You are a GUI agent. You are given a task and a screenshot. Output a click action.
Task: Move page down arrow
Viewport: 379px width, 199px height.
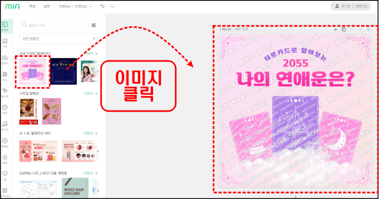(360, 30)
